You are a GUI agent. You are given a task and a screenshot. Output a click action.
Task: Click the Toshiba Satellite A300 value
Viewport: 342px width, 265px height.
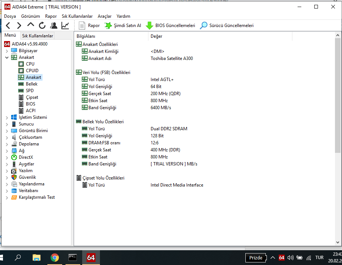172,58
